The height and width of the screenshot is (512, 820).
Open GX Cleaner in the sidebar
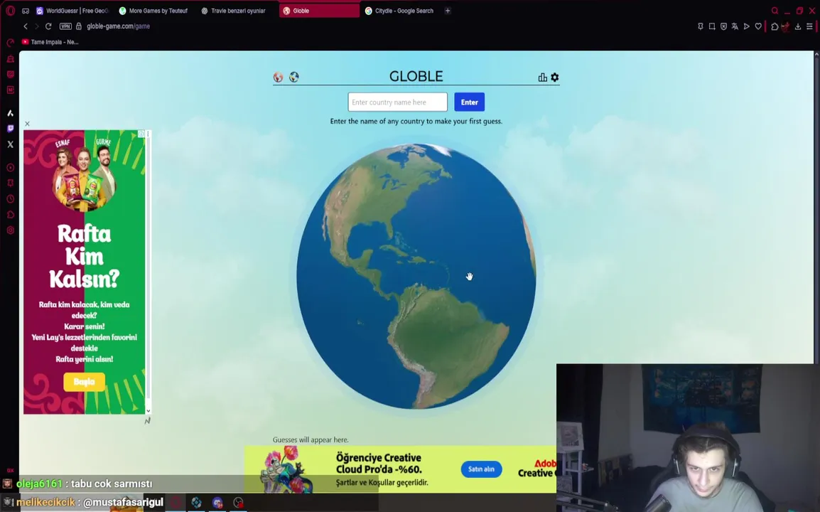tap(11, 58)
